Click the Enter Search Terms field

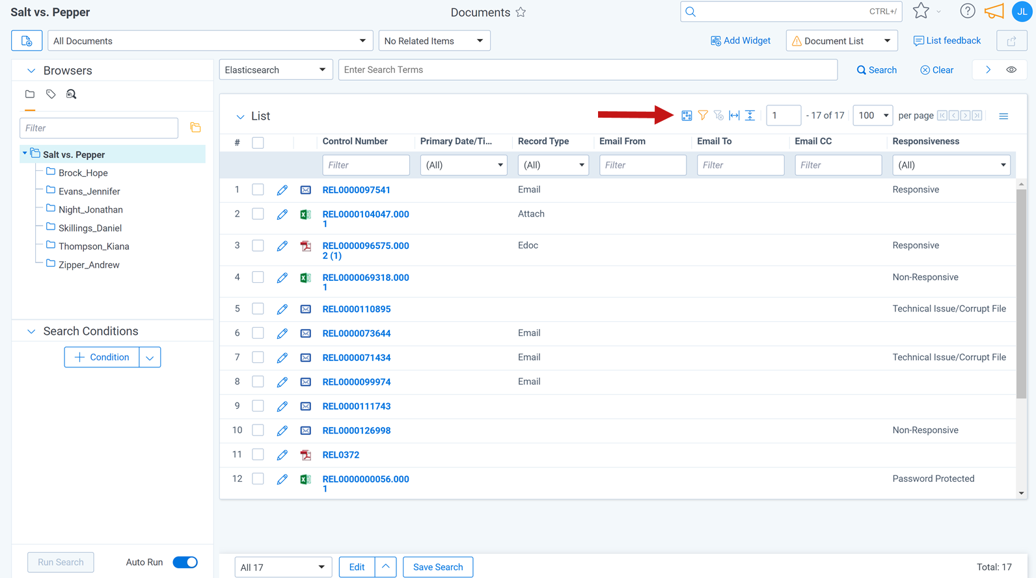pyautogui.click(x=588, y=70)
